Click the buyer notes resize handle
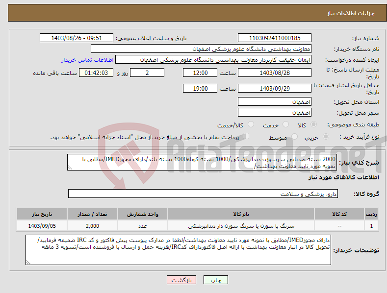This screenshot has height=293, width=387. (28, 262)
